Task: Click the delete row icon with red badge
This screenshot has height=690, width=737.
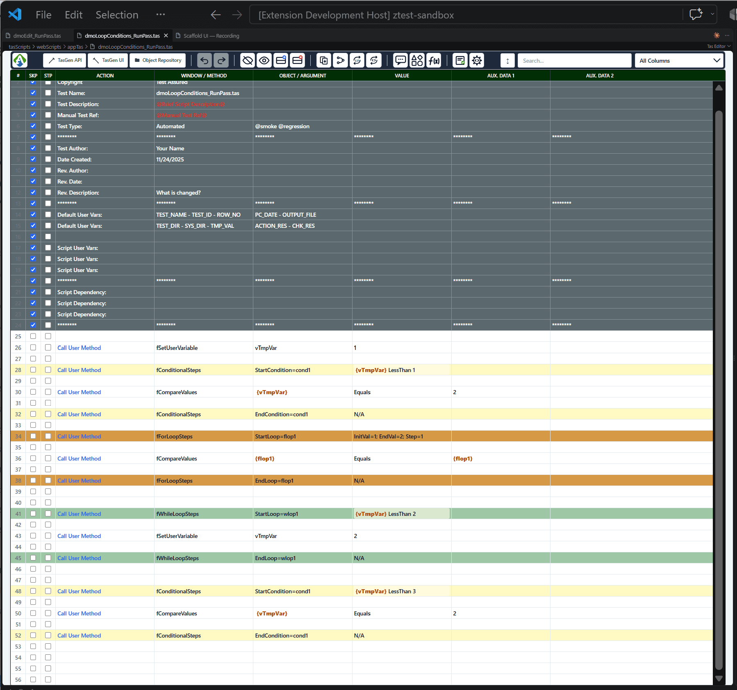Action: point(298,61)
